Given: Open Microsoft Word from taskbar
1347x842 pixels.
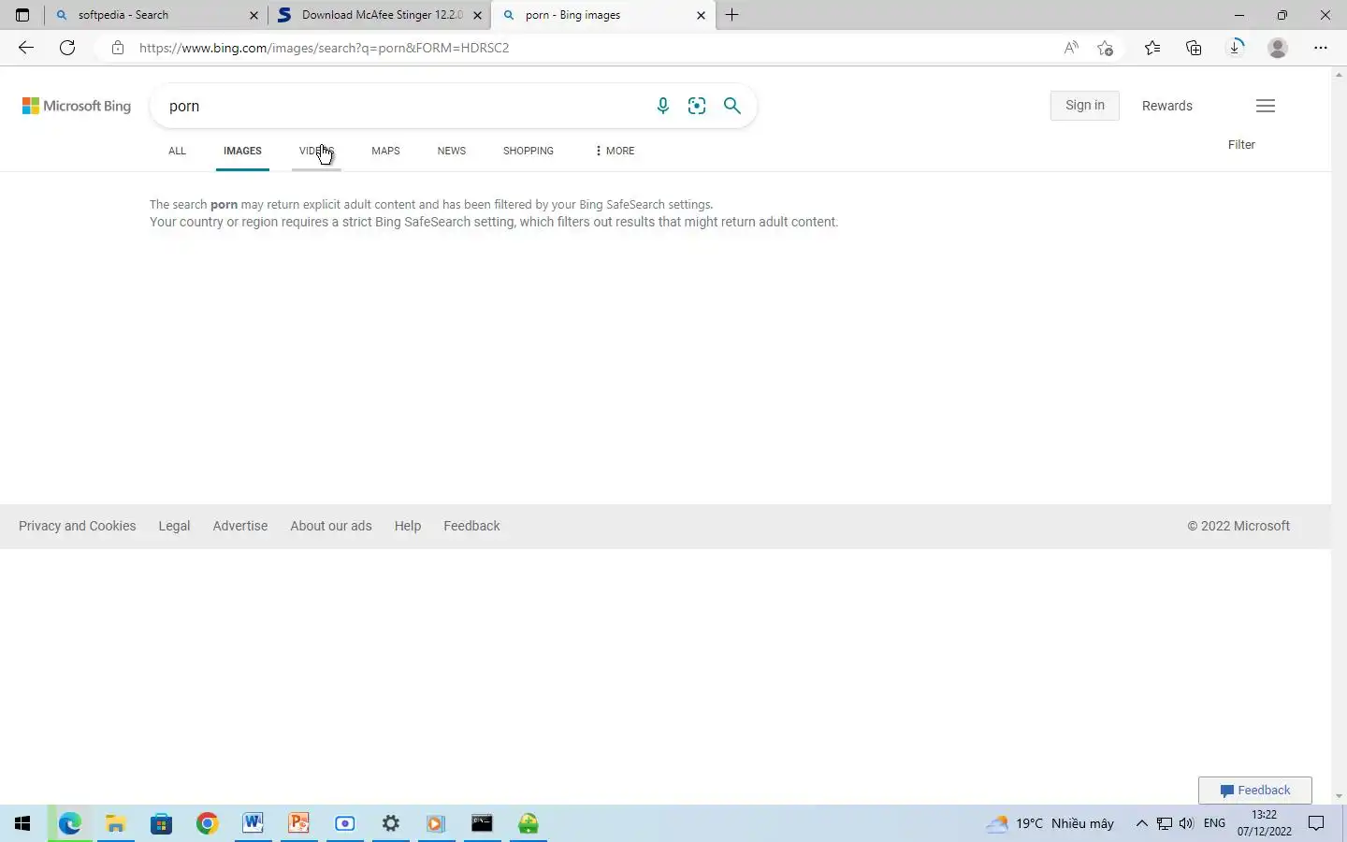Looking at the screenshot, I should 253,823.
